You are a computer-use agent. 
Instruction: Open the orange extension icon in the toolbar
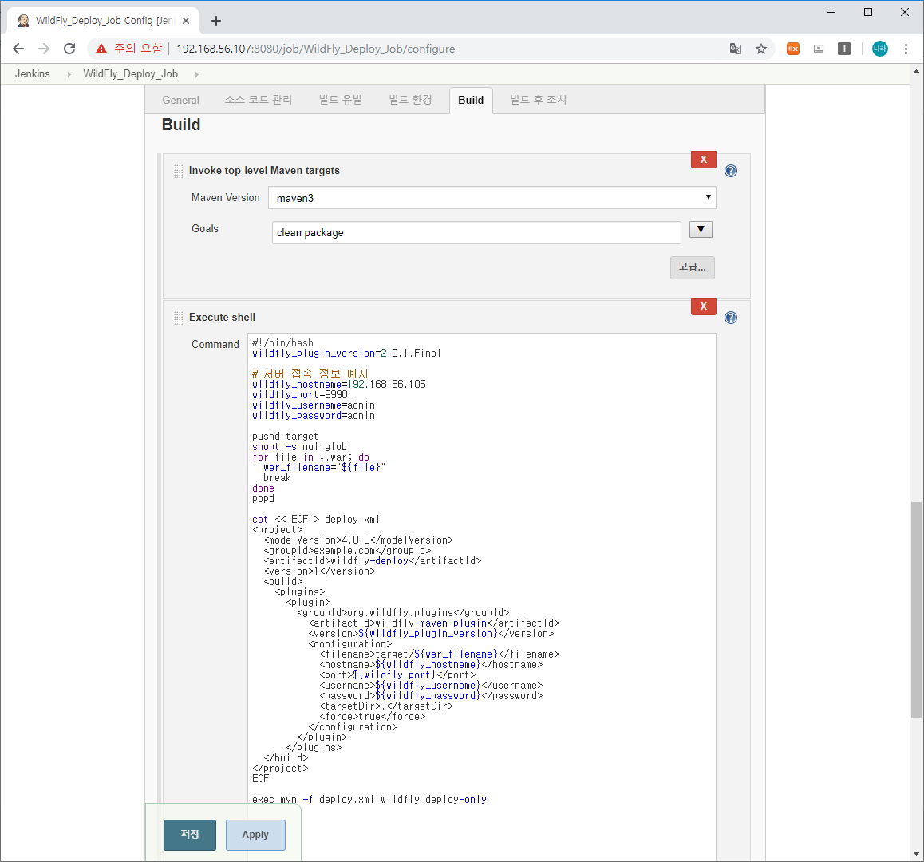coord(793,49)
